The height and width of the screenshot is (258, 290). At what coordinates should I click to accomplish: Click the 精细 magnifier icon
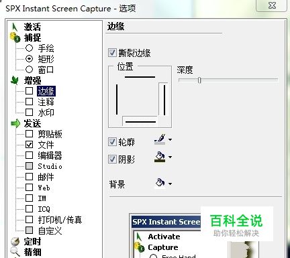point(15,252)
